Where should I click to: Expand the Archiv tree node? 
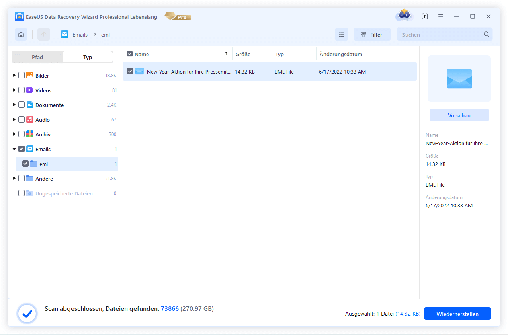[x=14, y=134]
